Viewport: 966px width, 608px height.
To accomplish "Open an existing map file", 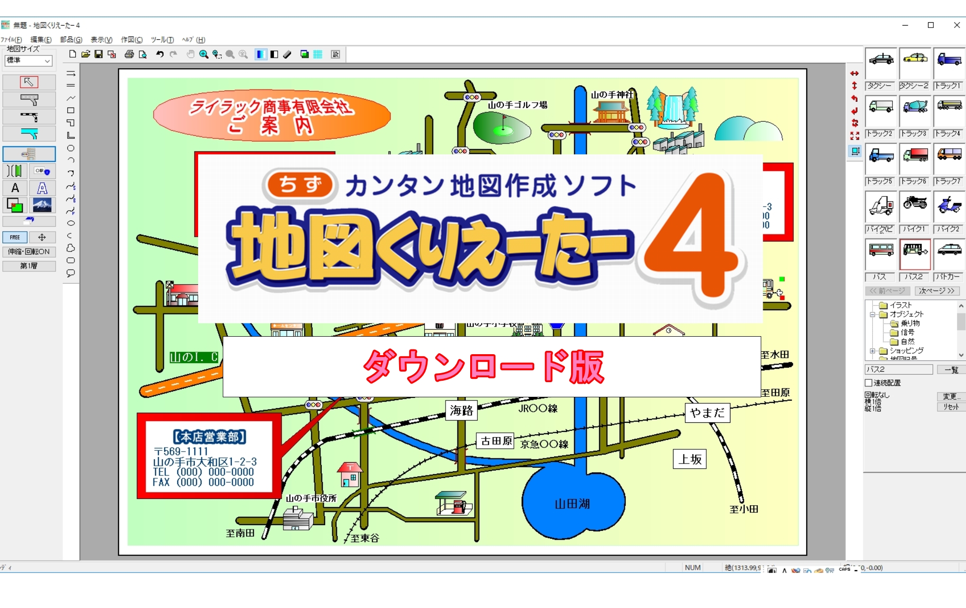I will 86,54.
